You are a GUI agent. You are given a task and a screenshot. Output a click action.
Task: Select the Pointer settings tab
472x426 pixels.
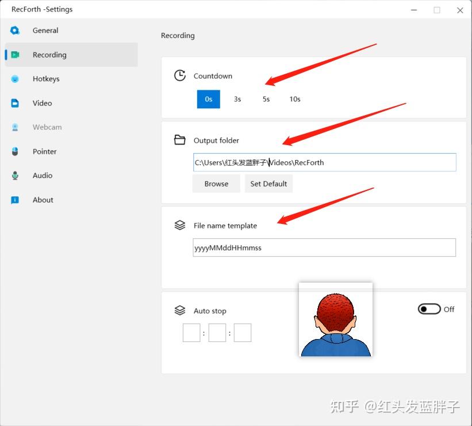72,151
